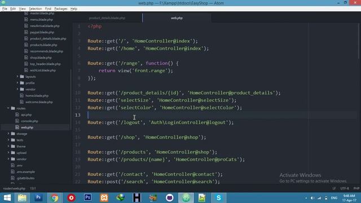Open product_details.blade.php in the tree view
Viewport: 361px width, 203px height.
48,39
